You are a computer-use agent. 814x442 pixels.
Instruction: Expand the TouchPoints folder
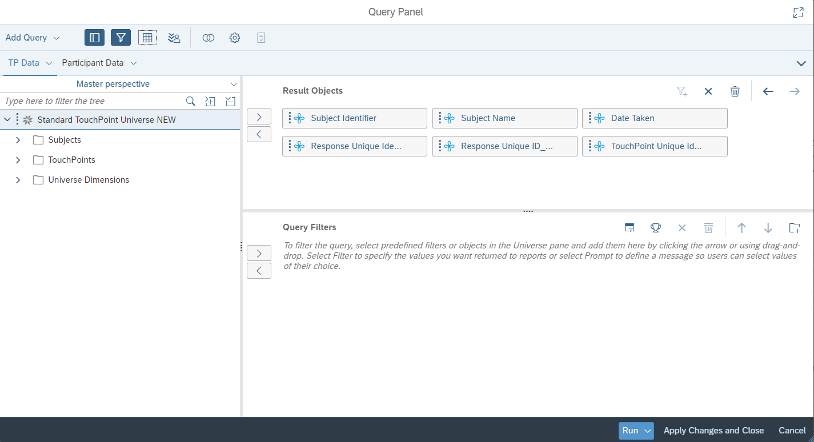pos(18,160)
